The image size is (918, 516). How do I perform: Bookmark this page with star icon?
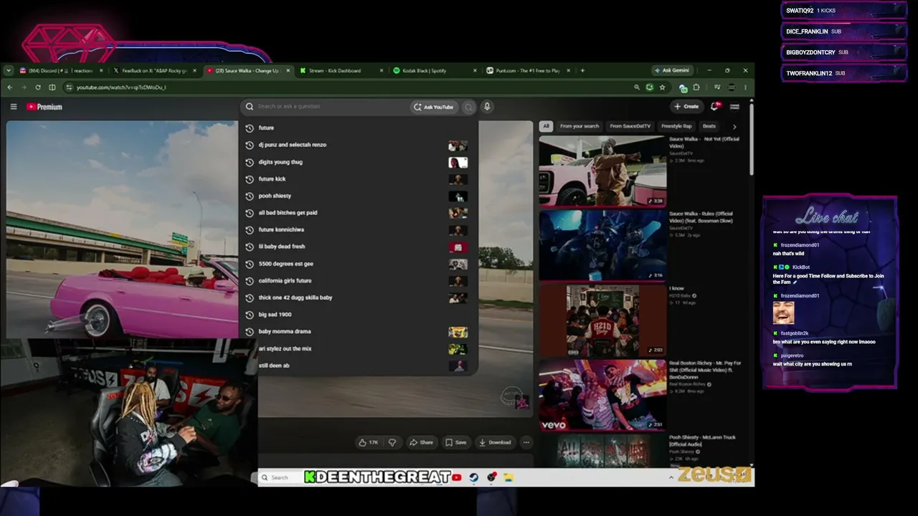tap(662, 87)
